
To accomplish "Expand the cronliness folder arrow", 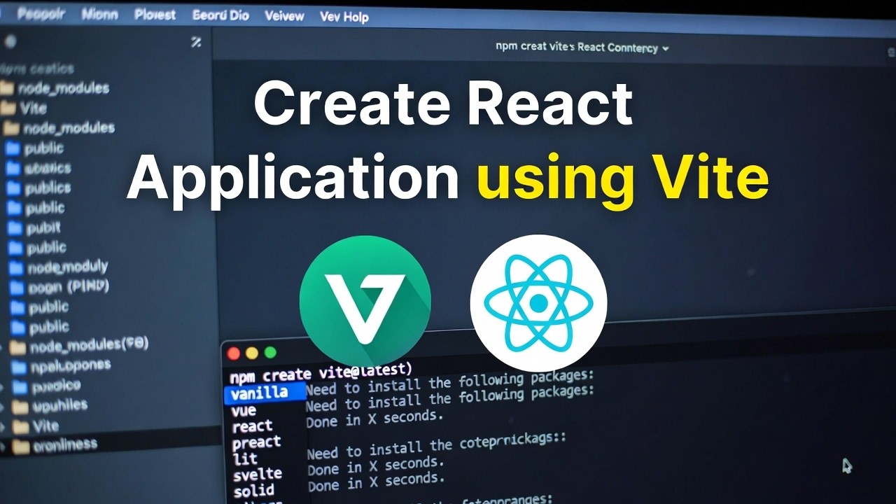I will pyautogui.click(x=3, y=446).
